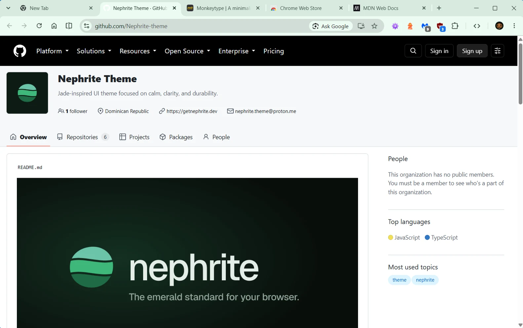Click the Sign up button
Screen dimensions: 523x328
pos(472,51)
